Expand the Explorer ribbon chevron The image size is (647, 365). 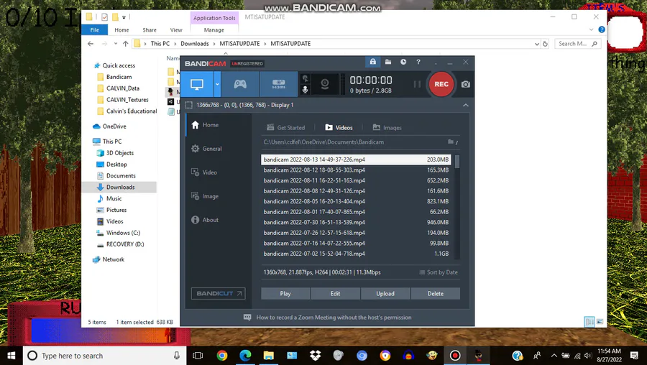coord(592,29)
